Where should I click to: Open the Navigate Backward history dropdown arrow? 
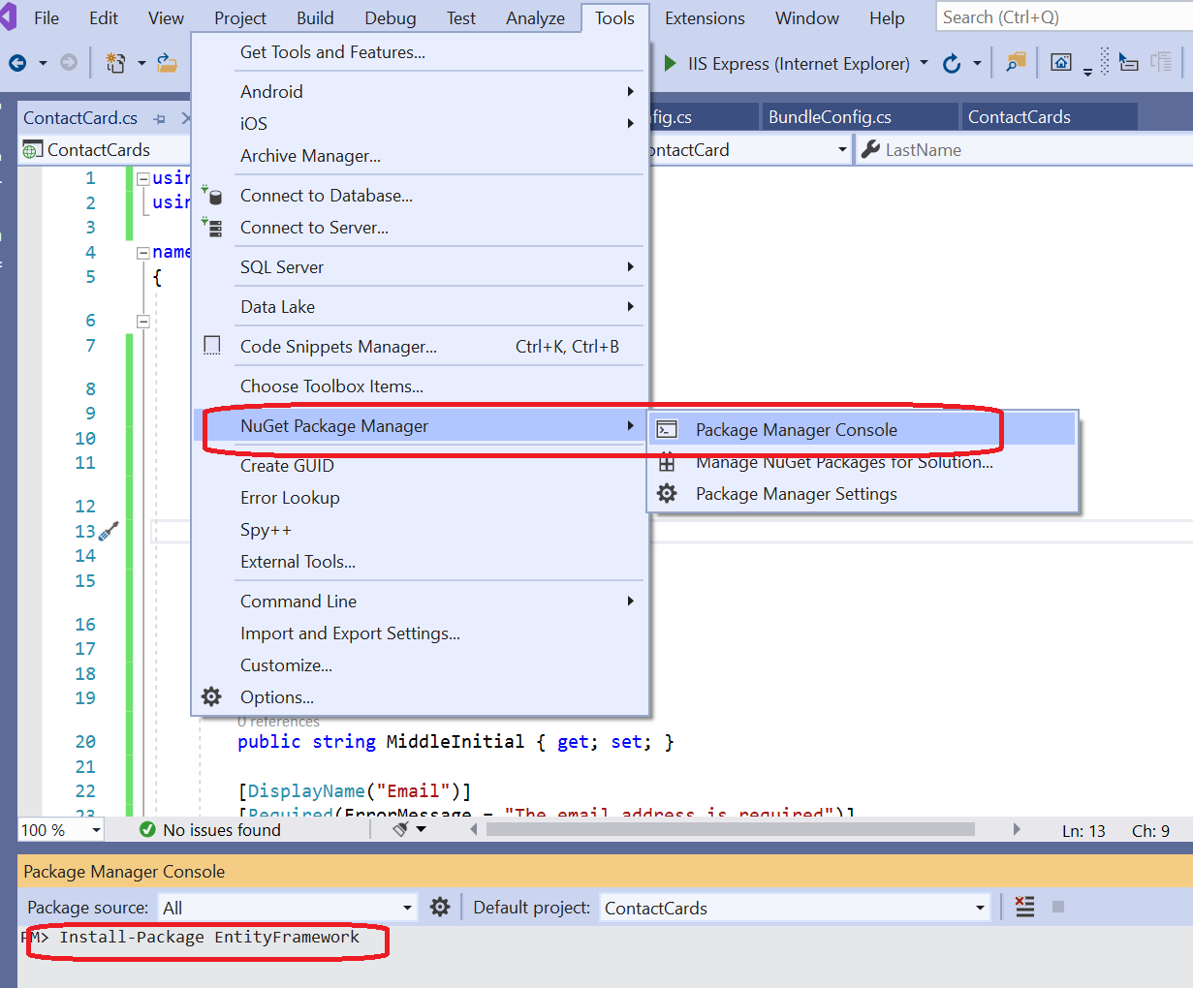pos(43,63)
